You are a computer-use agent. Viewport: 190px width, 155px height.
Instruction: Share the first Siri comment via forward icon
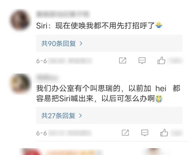(122, 60)
